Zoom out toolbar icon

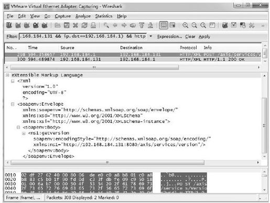[x=194, y=26]
